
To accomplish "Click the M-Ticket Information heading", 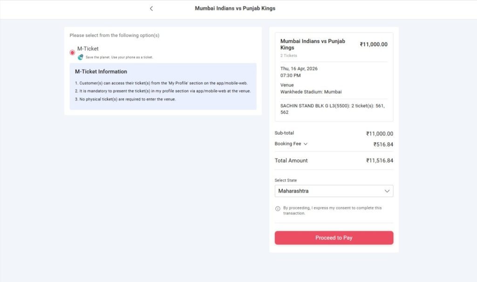I will 101,71.
